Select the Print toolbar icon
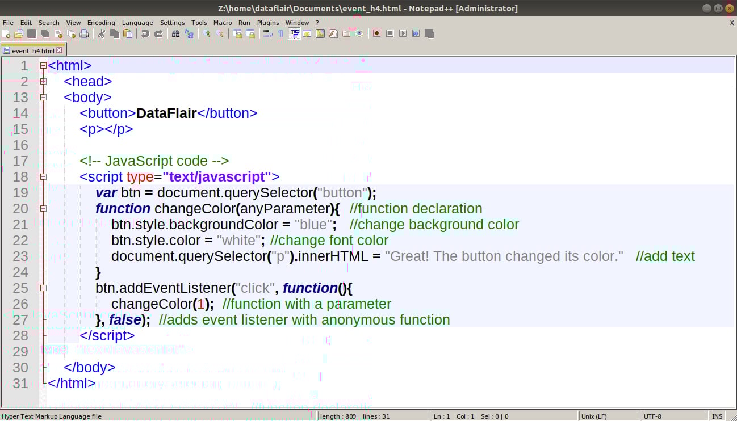 pos(83,33)
